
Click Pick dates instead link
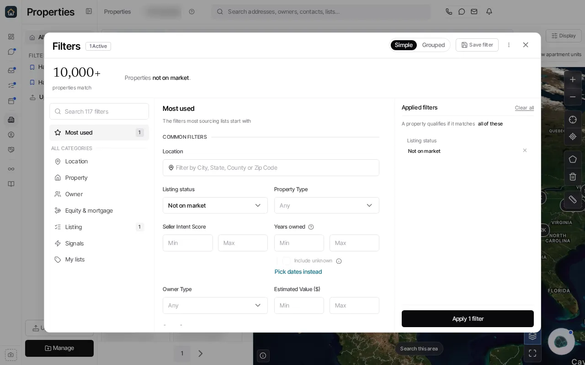click(x=298, y=271)
